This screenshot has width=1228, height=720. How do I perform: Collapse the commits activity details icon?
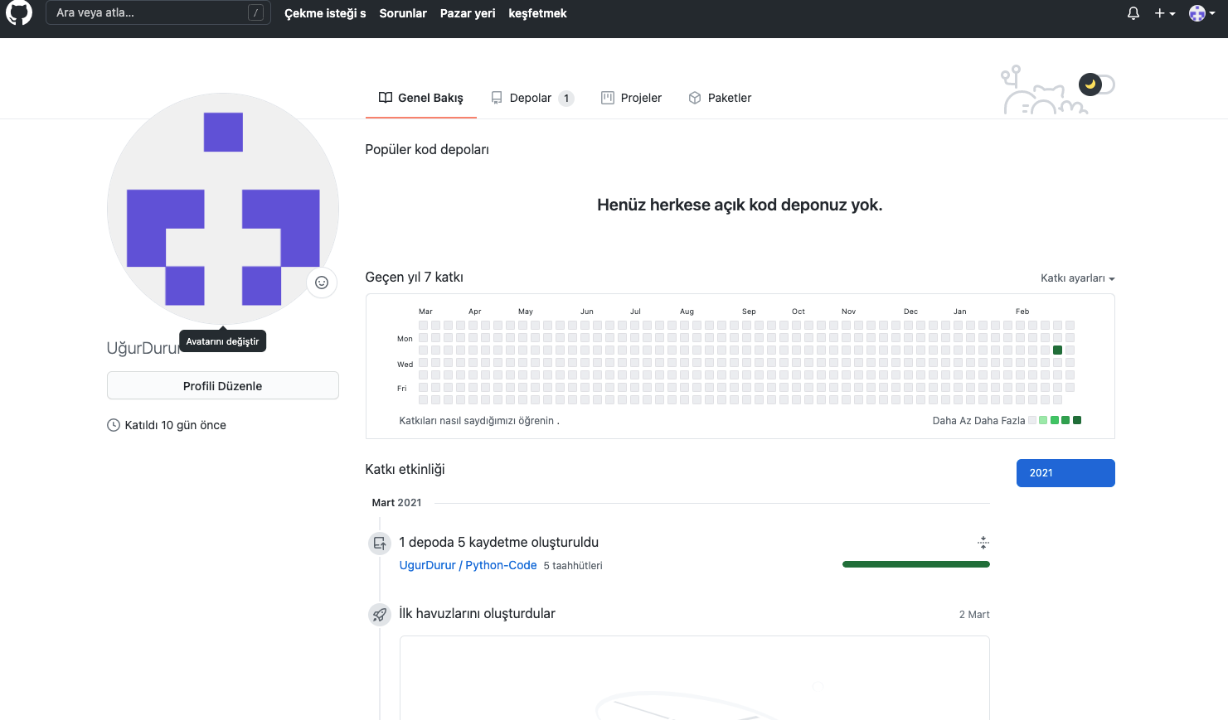983,543
